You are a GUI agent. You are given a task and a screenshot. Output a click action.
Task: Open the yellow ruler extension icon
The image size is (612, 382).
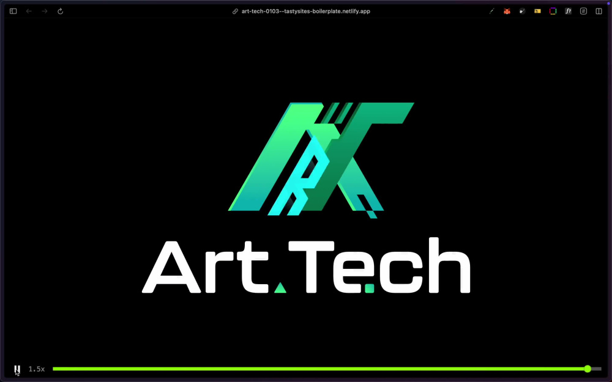click(x=537, y=11)
